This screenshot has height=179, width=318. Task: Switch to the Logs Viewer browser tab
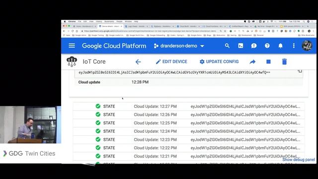coord(136,26)
